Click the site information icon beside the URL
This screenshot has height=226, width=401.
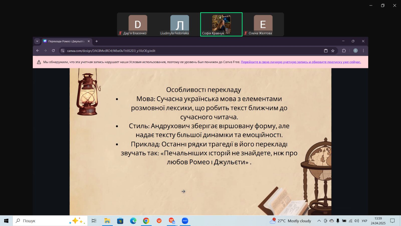[x=63, y=51]
